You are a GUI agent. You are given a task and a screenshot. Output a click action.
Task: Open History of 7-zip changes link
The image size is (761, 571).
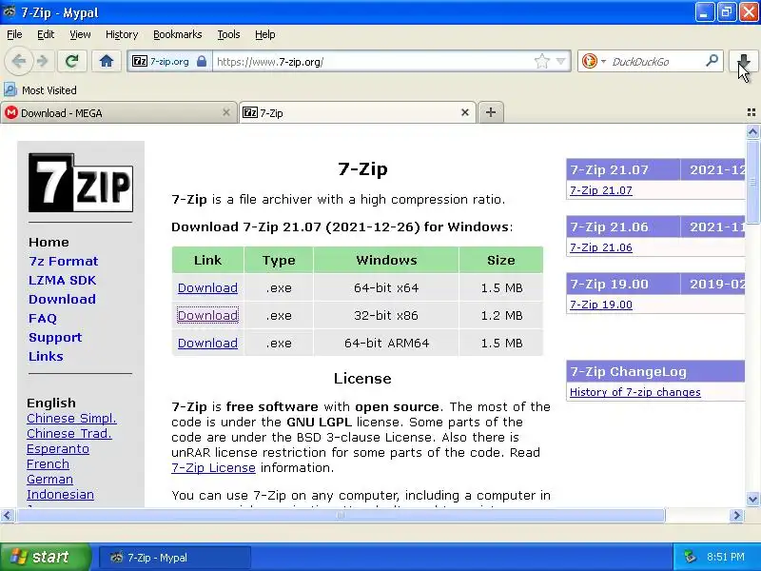click(x=635, y=392)
